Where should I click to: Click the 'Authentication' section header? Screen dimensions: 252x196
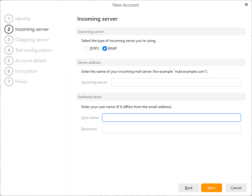pos(160,97)
